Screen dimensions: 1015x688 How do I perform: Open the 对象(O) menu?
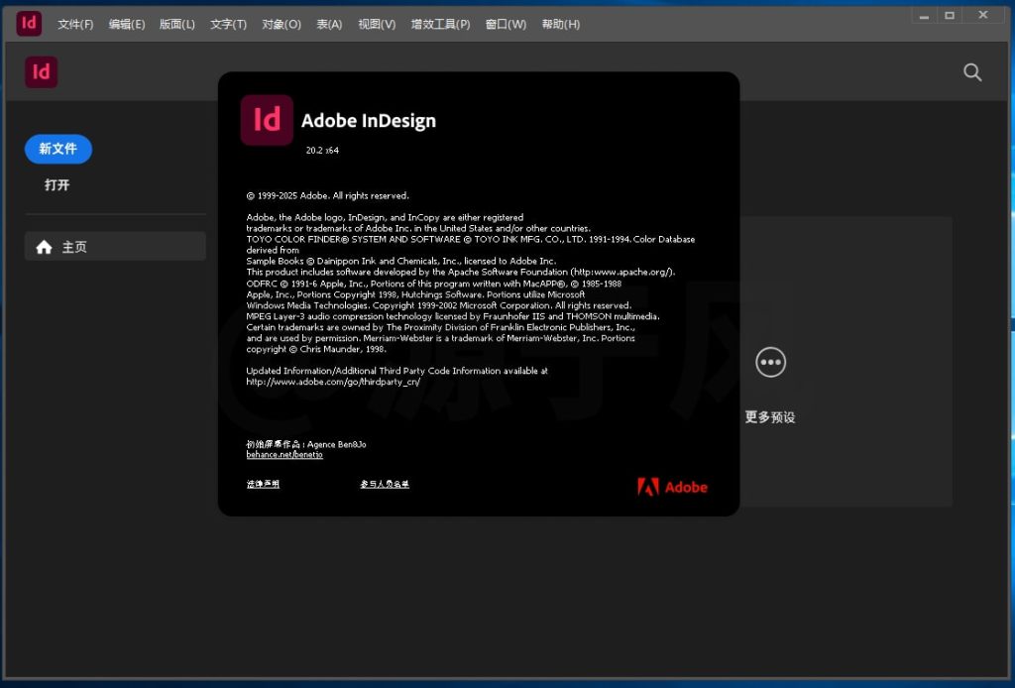pyautogui.click(x=281, y=24)
